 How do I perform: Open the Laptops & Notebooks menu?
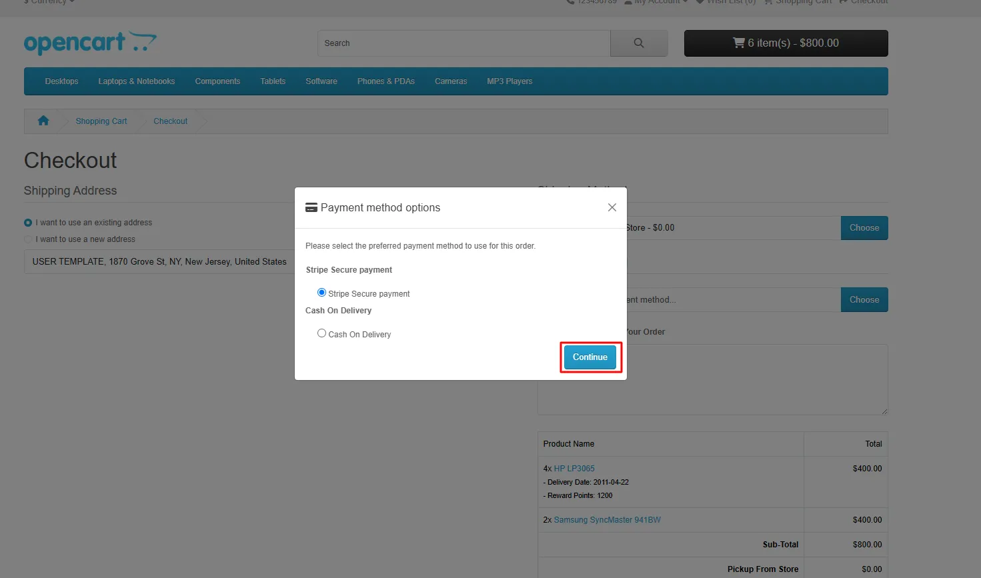click(x=136, y=81)
